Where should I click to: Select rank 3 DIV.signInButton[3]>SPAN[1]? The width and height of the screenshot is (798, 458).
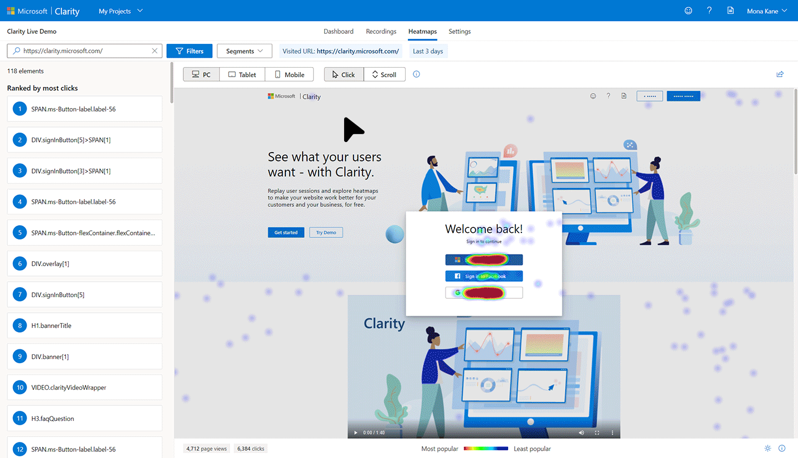(85, 171)
